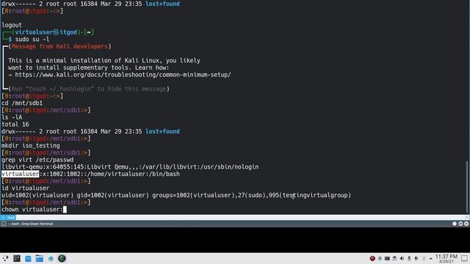
Task: Open the menu button in Drop-Down Terminal bar
Action: [x=460, y=224]
